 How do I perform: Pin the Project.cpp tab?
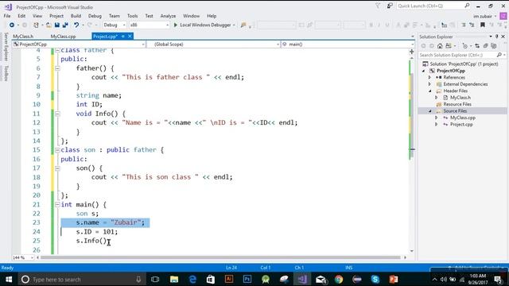pyautogui.click(x=123, y=37)
